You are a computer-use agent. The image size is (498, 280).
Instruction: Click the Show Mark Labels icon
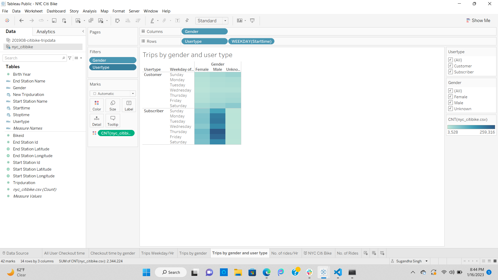[x=178, y=20]
